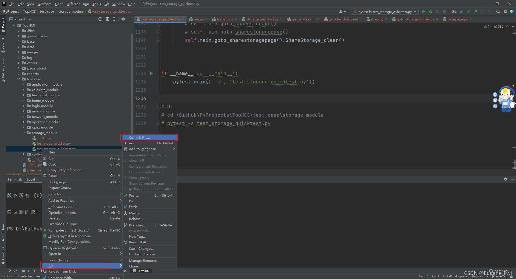Click the Collapse All icon in Project panel
This screenshot has height=279, width=516.
[114, 19]
